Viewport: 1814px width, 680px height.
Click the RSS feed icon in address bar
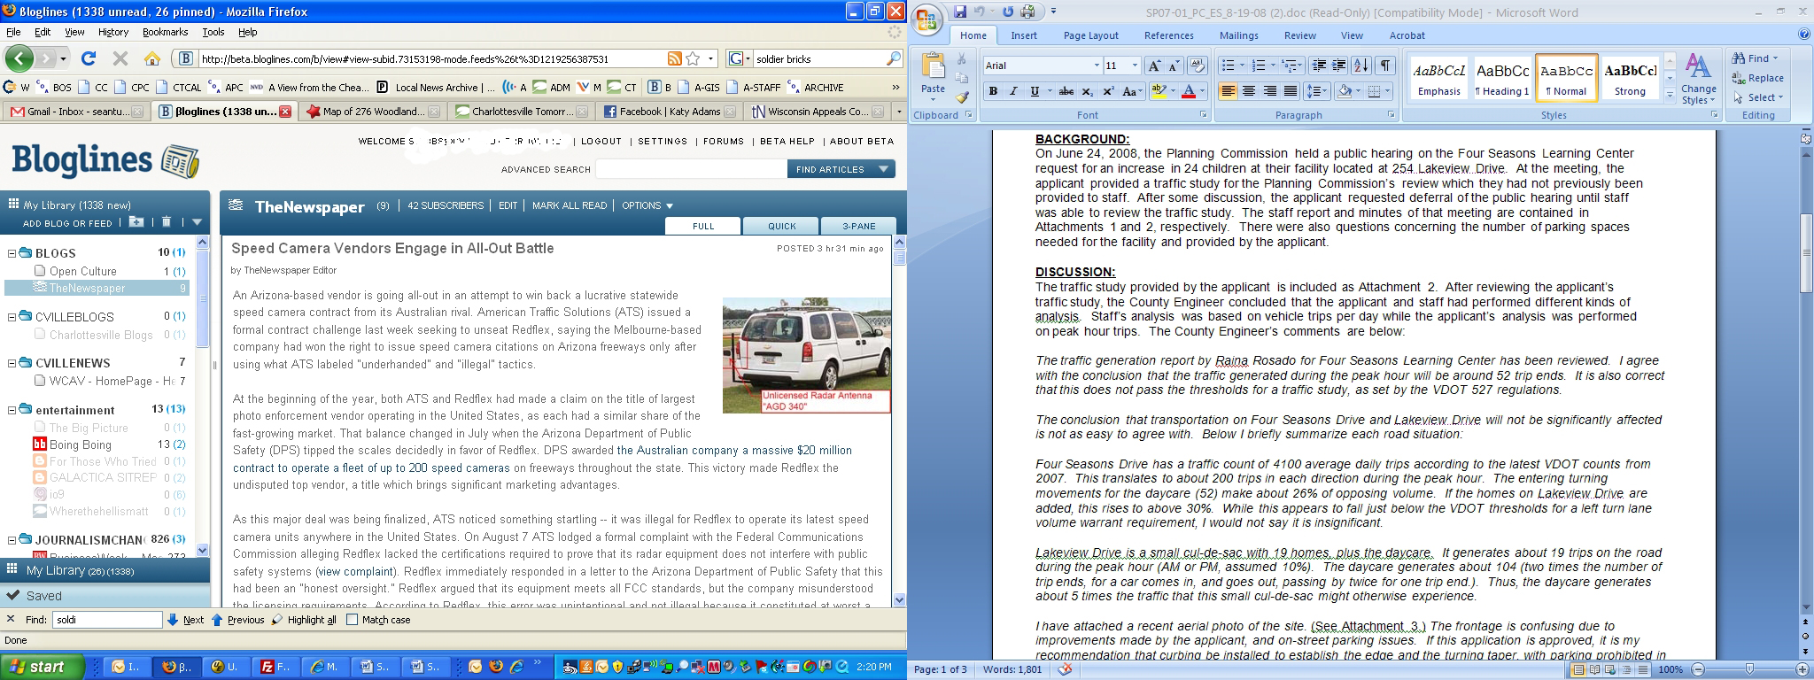pos(675,58)
